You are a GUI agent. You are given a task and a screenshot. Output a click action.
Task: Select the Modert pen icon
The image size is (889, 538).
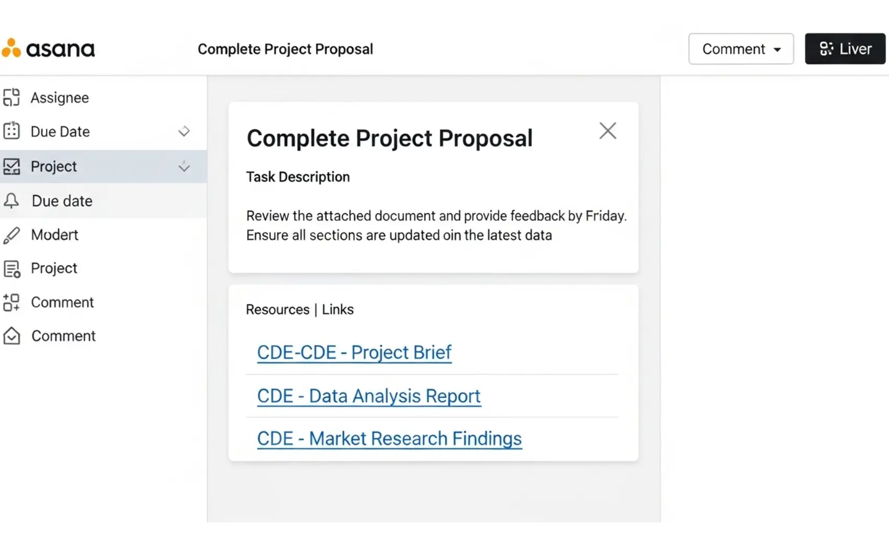[x=11, y=235]
